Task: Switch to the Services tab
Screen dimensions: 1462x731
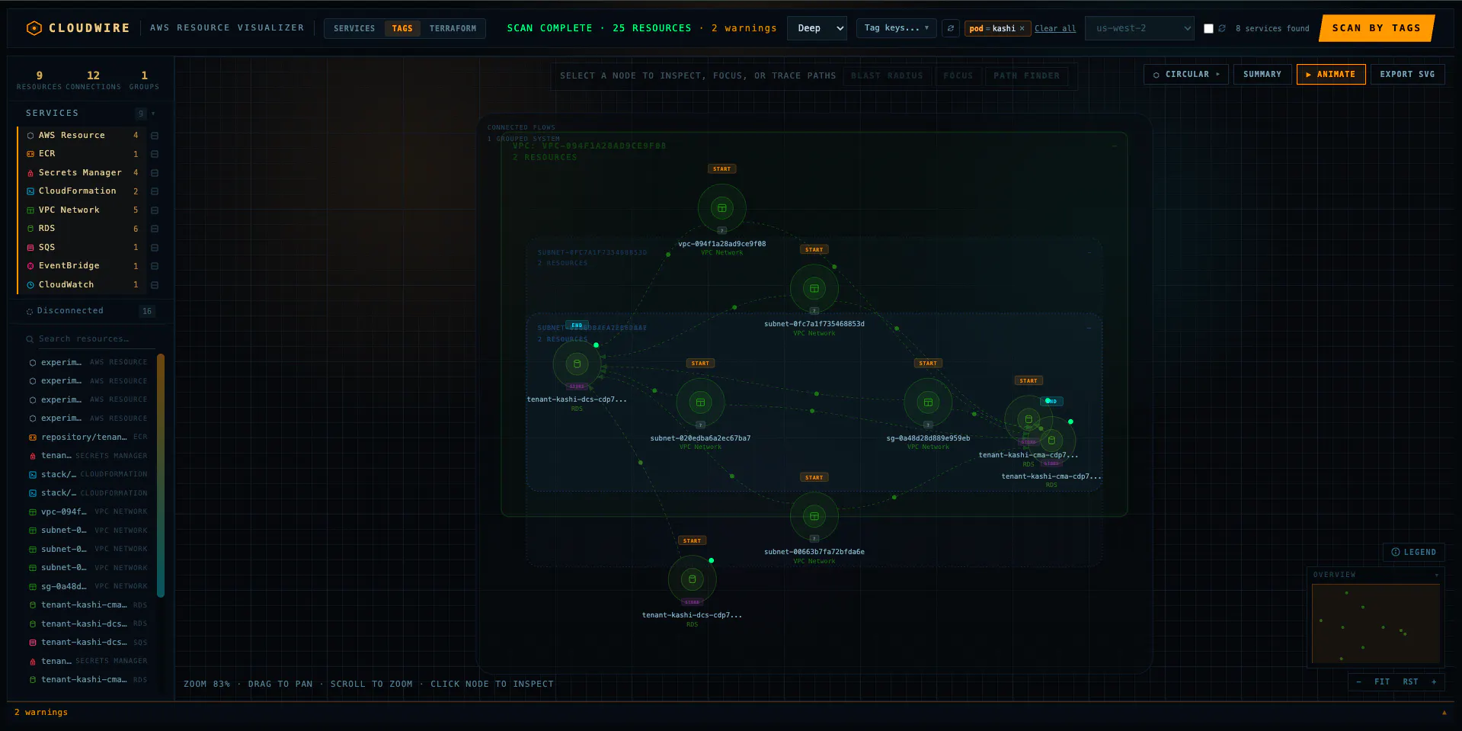Action: (354, 29)
